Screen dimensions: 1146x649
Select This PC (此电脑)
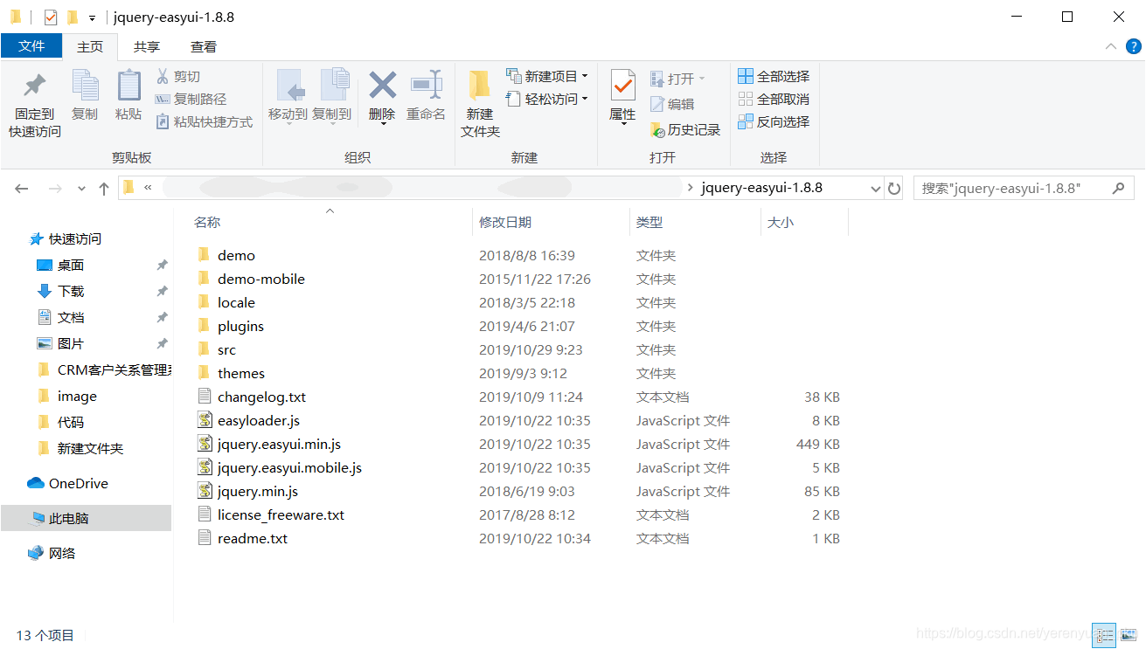coord(86,518)
